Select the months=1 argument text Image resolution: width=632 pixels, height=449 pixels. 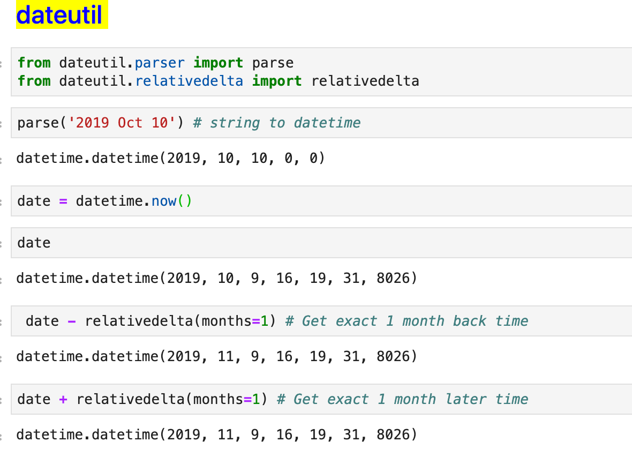pos(236,321)
